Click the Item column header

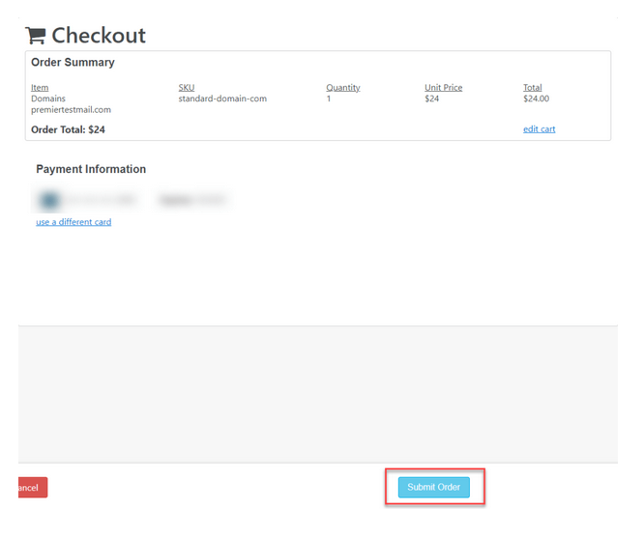(40, 88)
